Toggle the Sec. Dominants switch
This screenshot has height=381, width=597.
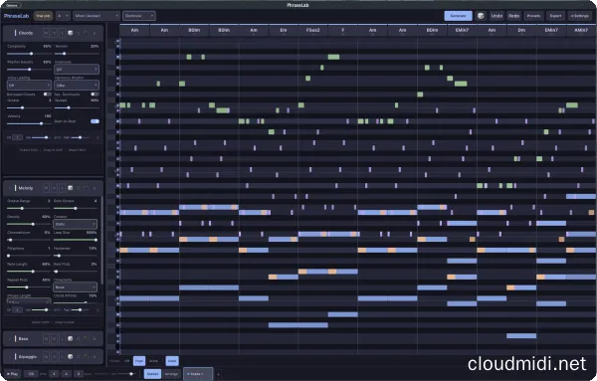pos(95,95)
